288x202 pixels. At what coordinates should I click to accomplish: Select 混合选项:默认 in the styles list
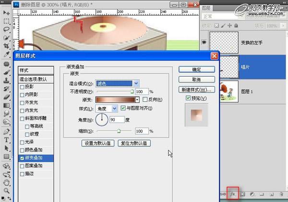(36, 79)
